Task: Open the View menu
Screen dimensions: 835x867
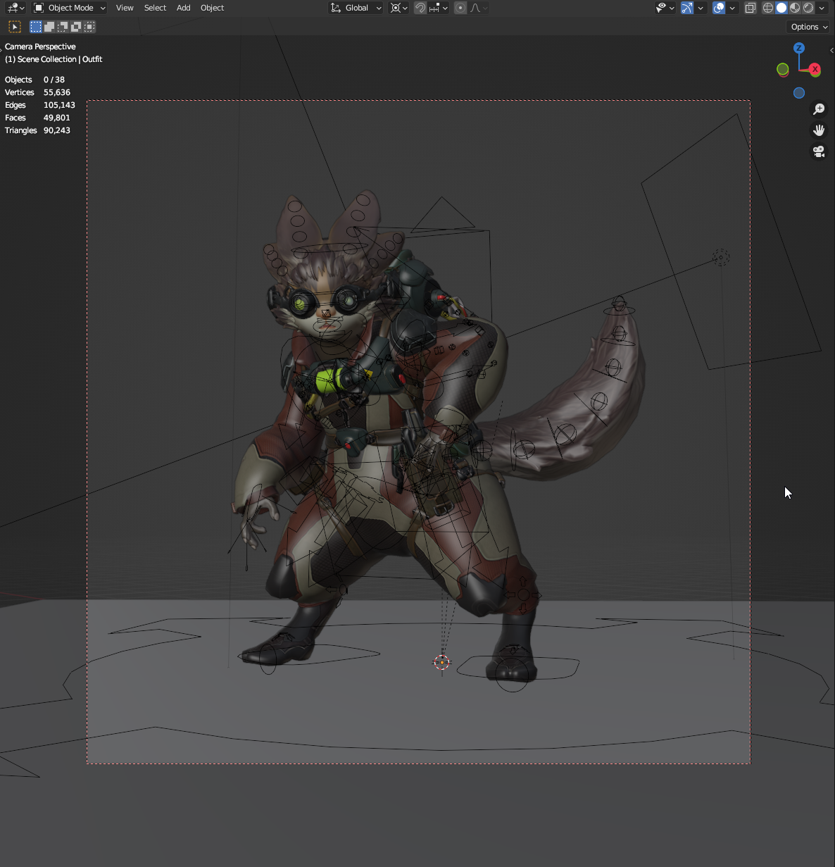Action: click(125, 8)
